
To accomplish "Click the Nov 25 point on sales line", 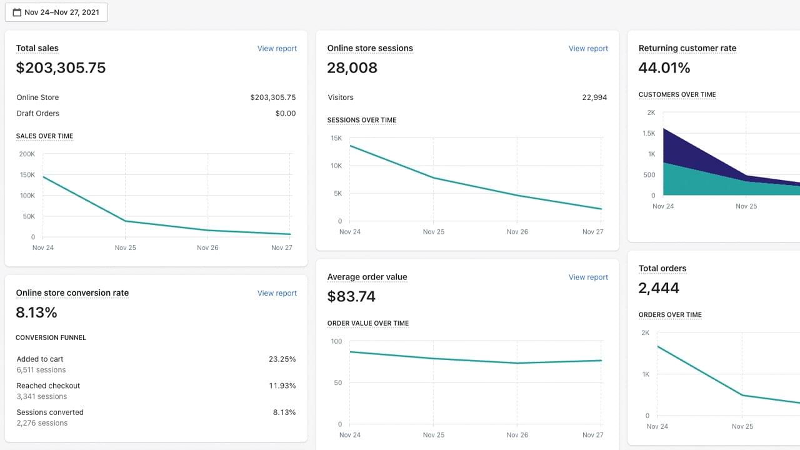I will [x=125, y=221].
